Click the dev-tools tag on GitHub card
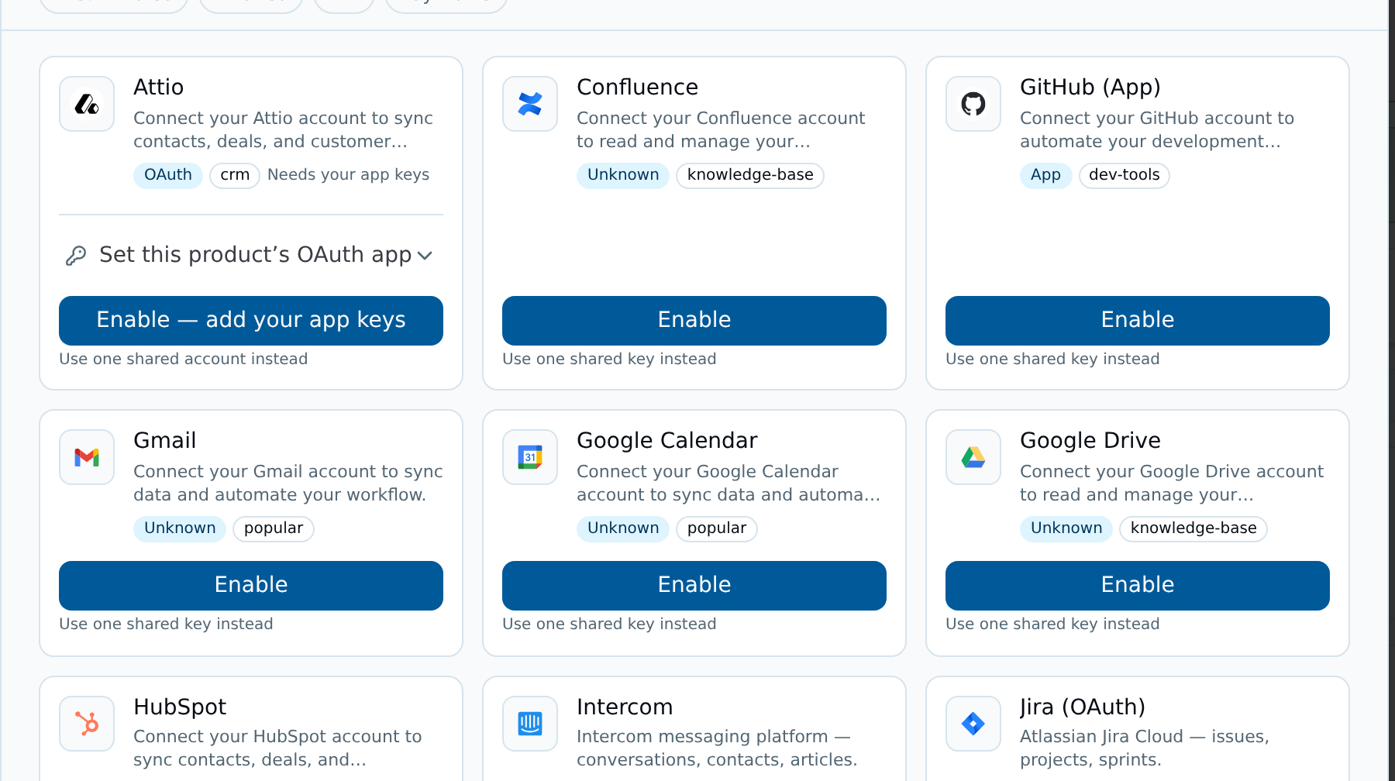1395x781 pixels. pyautogui.click(x=1125, y=175)
